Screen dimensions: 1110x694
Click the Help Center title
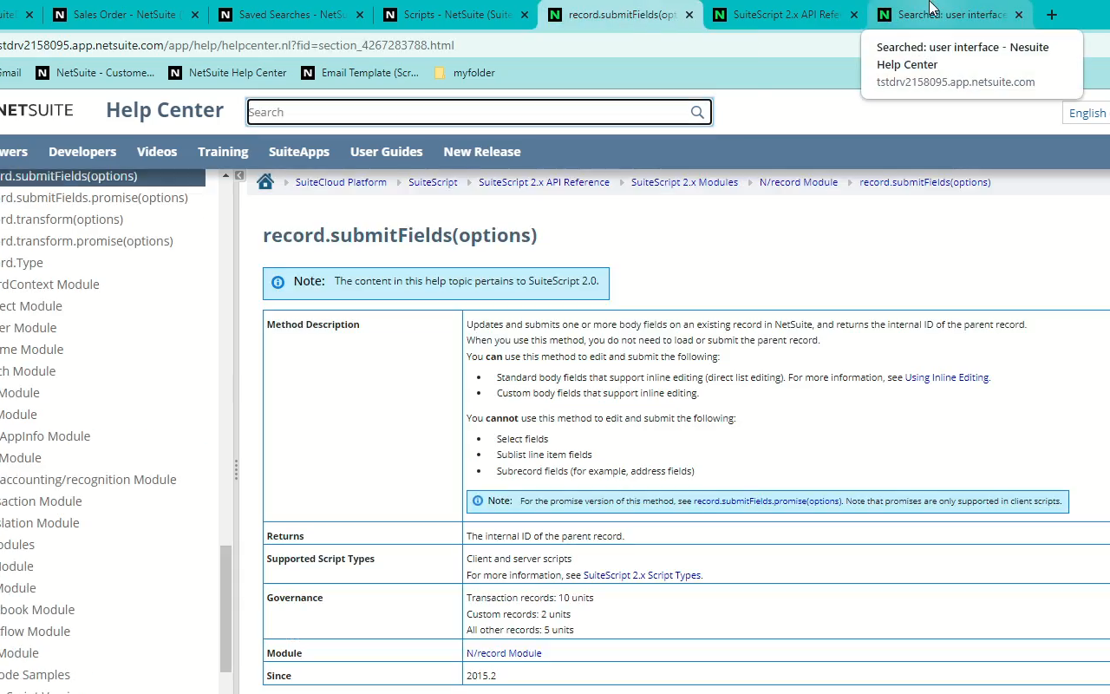[x=165, y=110]
